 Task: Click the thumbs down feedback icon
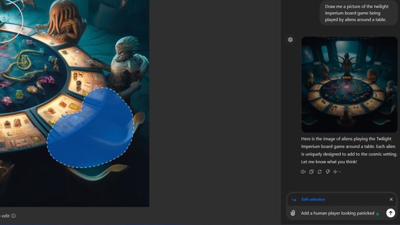328,172
